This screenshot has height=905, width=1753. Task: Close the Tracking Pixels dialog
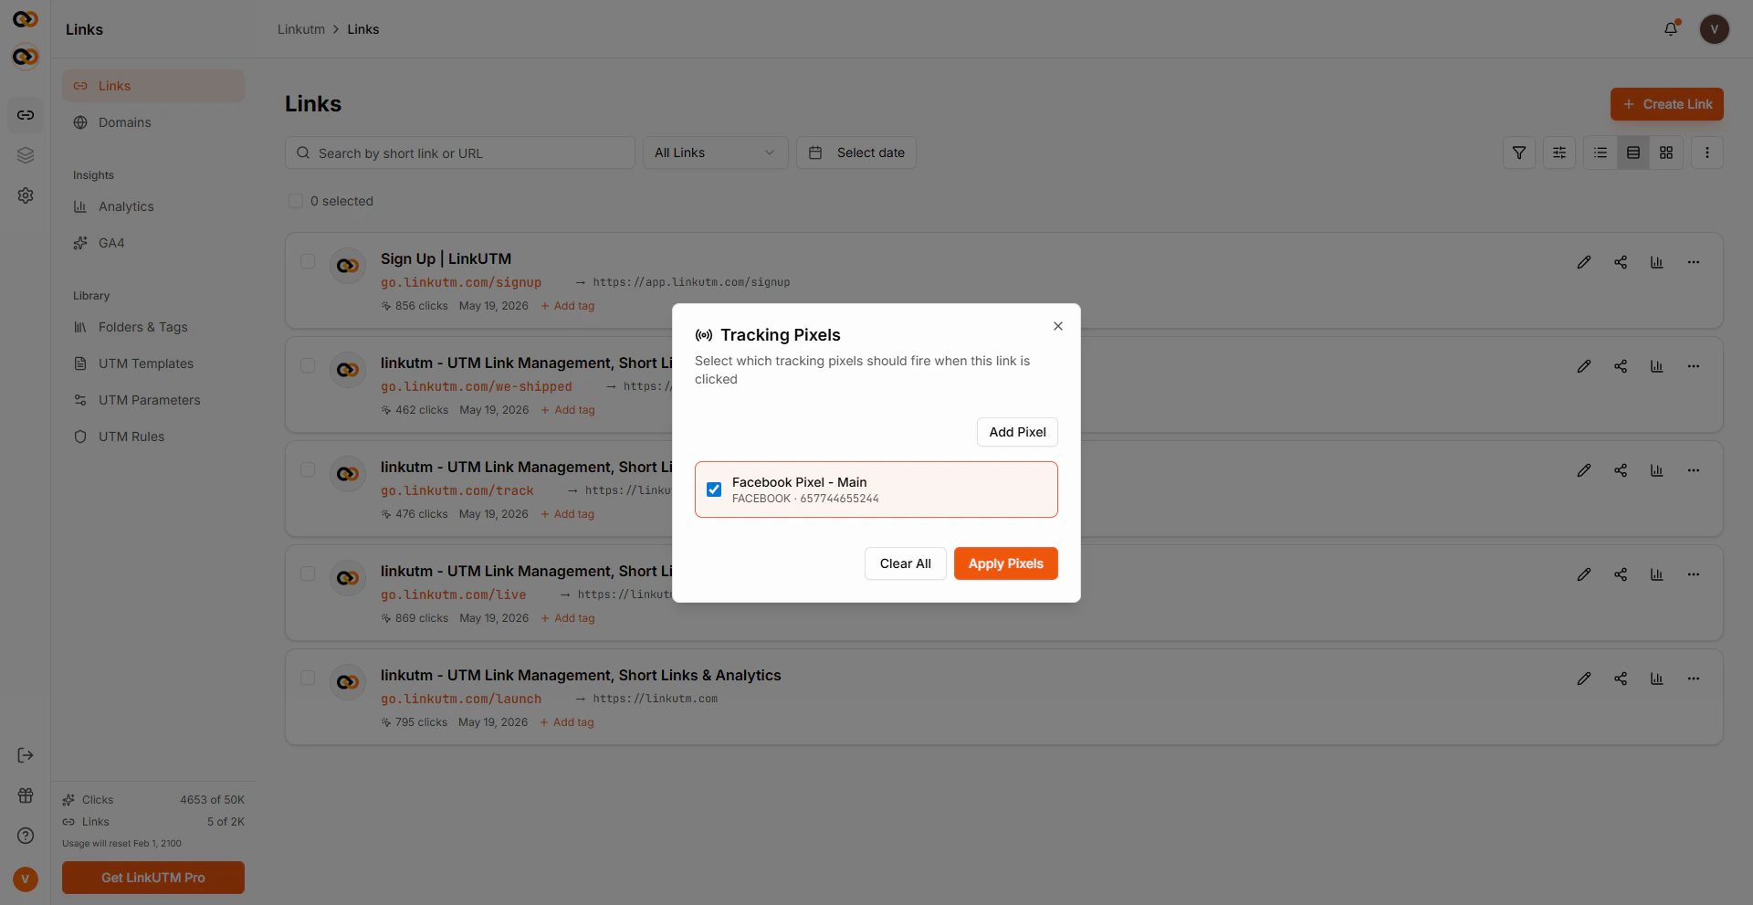coord(1057,326)
